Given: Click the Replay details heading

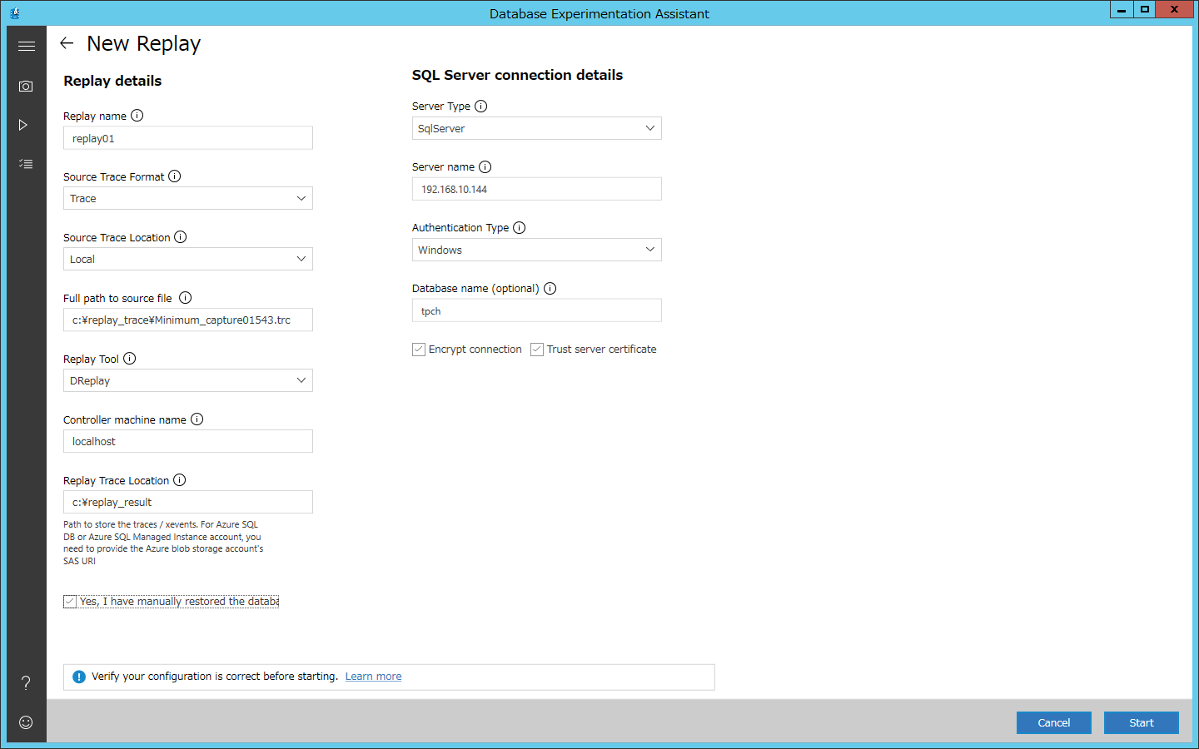Looking at the screenshot, I should pyautogui.click(x=112, y=81).
